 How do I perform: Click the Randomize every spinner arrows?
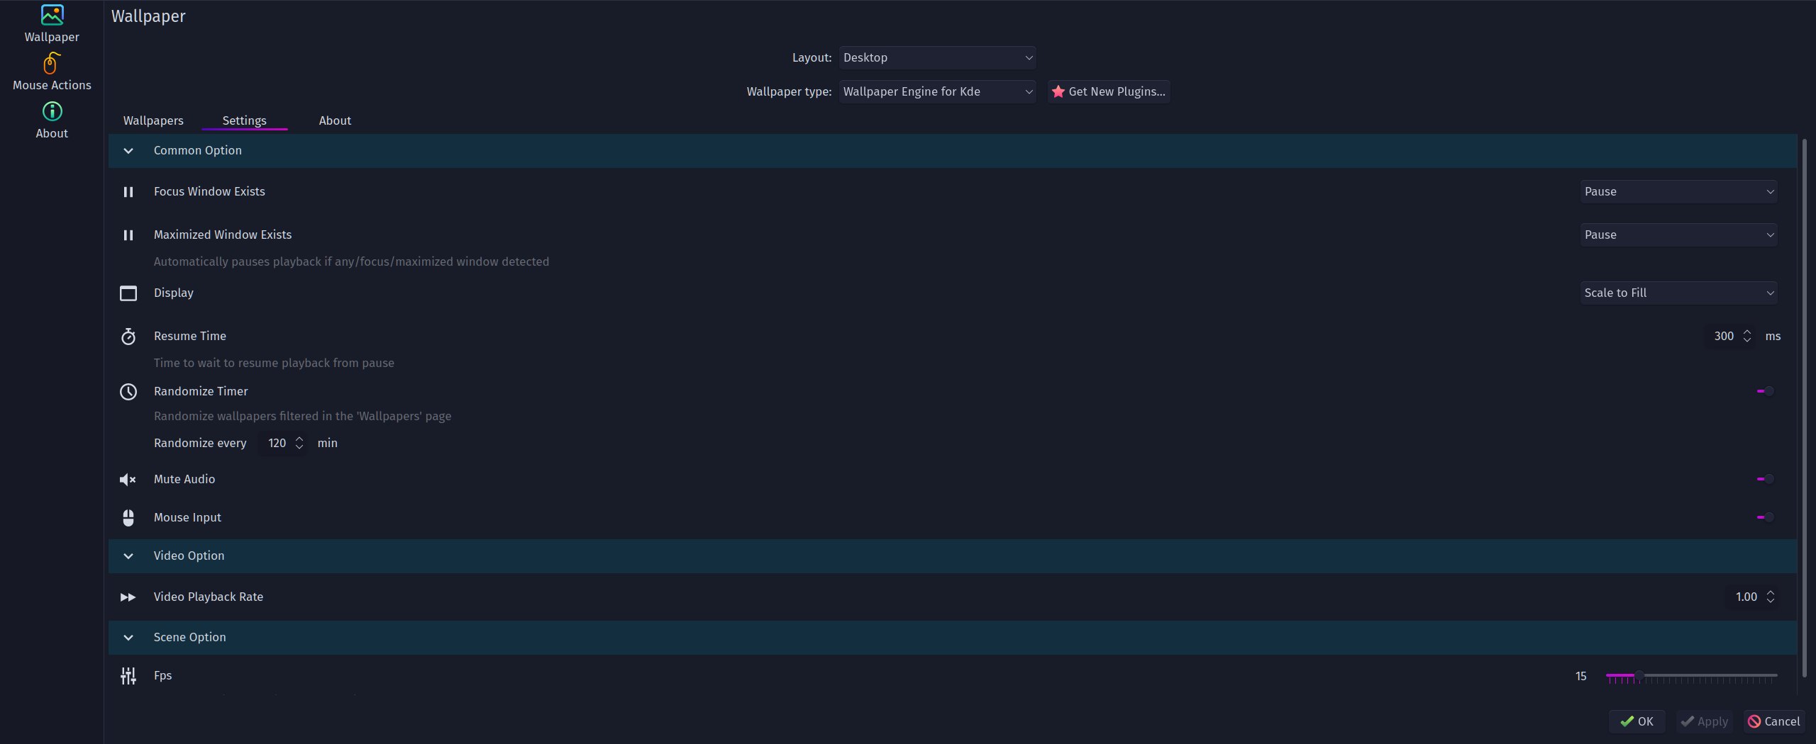(299, 443)
